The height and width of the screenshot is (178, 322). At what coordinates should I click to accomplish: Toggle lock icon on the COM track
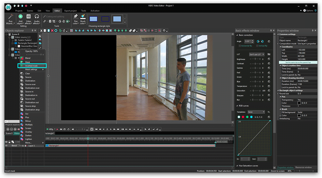9,142
